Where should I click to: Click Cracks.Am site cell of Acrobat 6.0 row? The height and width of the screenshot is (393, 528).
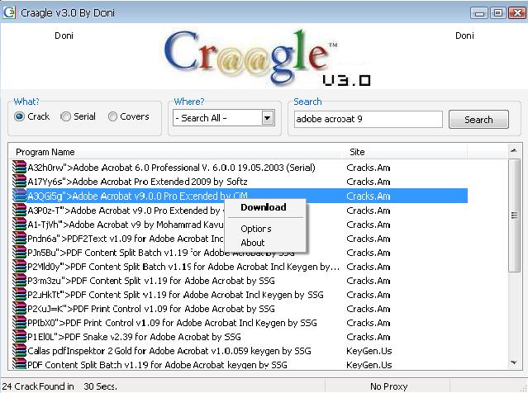(x=369, y=168)
